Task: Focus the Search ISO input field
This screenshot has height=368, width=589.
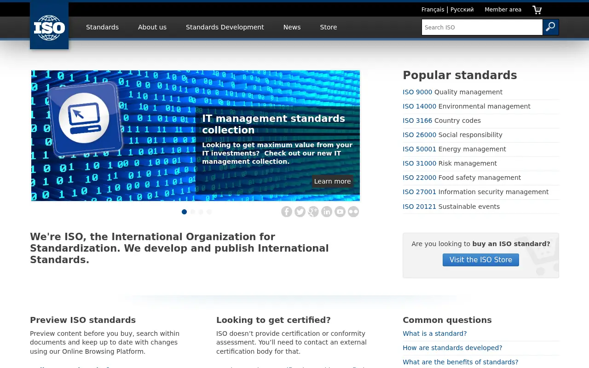Action: pos(482,27)
